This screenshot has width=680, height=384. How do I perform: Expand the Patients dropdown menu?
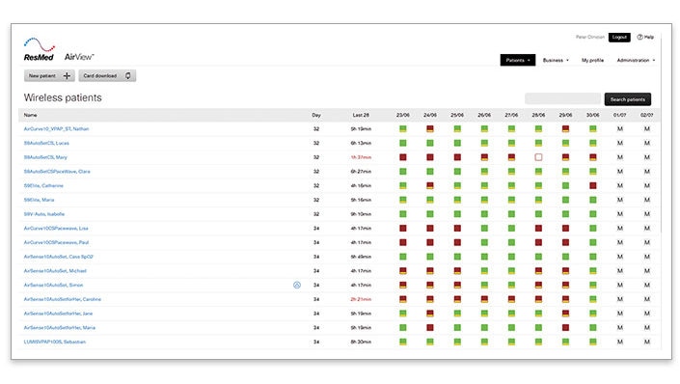[x=518, y=61]
